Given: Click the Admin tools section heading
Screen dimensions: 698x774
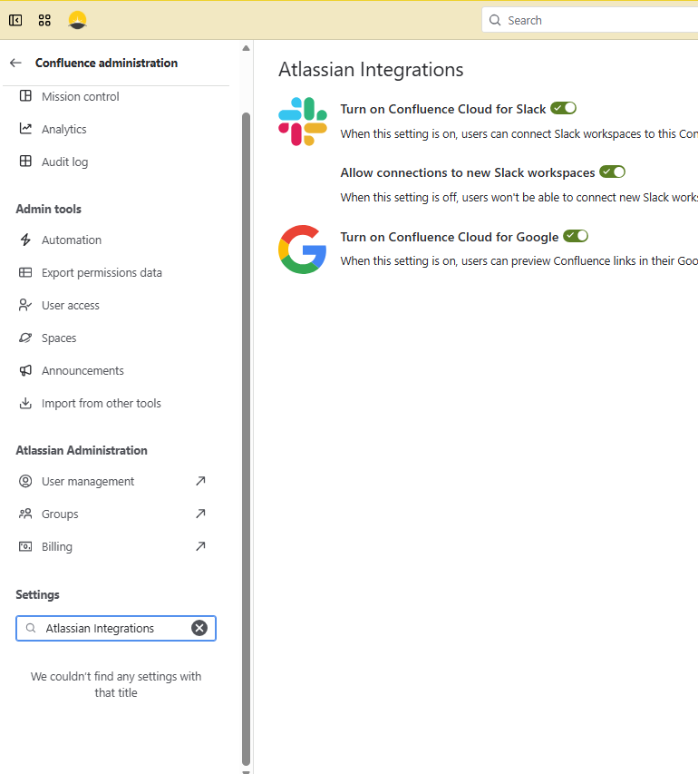Looking at the screenshot, I should (x=48, y=209).
